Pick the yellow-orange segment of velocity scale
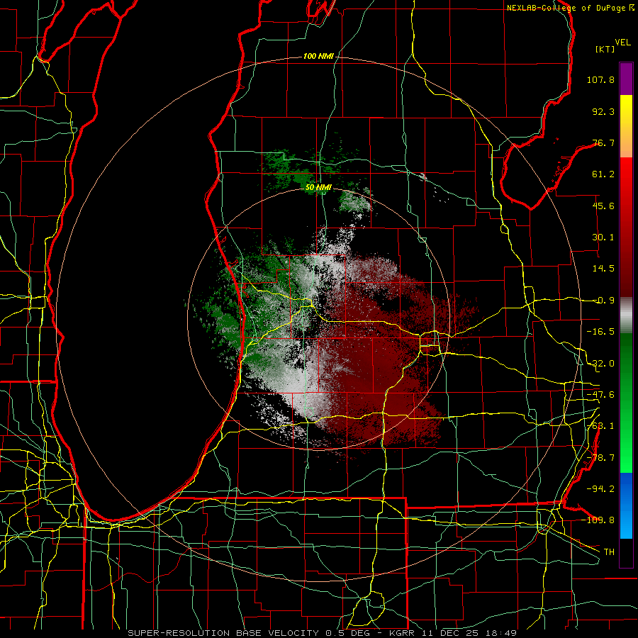This screenshot has width=638, height=638. tap(626, 126)
